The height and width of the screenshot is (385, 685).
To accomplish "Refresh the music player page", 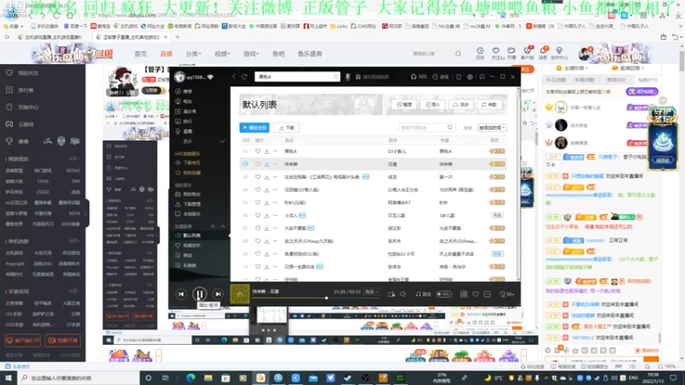I will [245, 76].
